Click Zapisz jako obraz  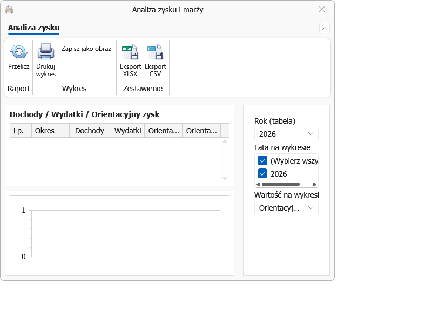(x=86, y=49)
